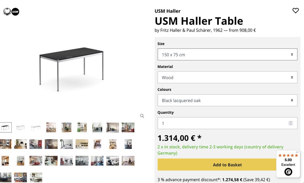Click the Trusted Shops 'e' seal icon
Viewport: 304px width, 183px height.
click(x=288, y=172)
